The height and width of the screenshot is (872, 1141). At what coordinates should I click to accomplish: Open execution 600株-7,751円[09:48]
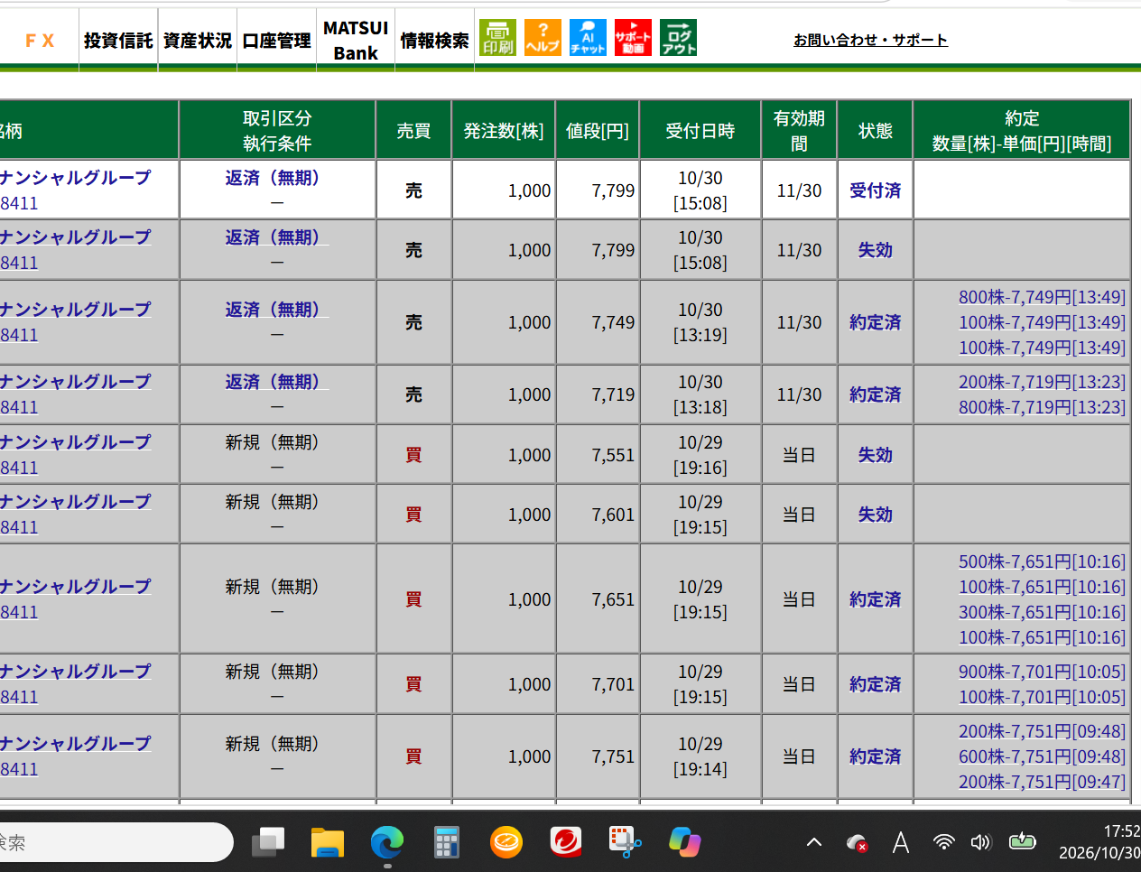pyautogui.click(x=1042, y=756)
